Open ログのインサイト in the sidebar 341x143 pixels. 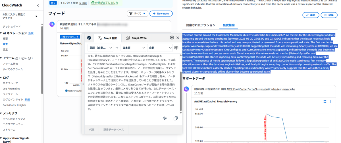click(x=13, y=100)
